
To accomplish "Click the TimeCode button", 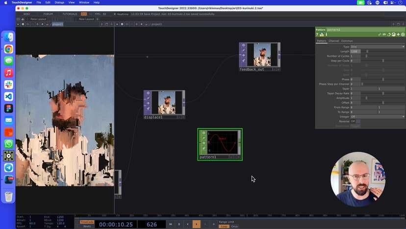I will (87, 222).
